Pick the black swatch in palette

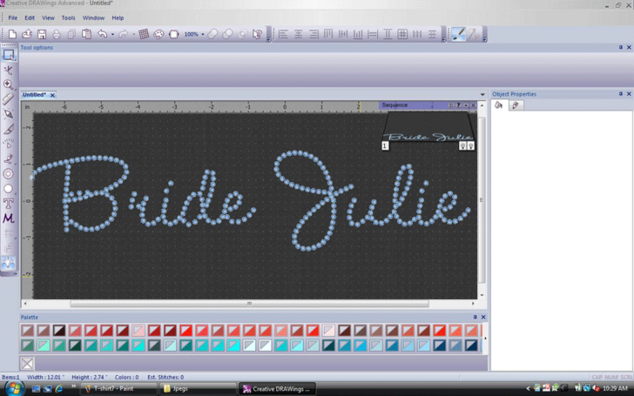coord(59,331)
